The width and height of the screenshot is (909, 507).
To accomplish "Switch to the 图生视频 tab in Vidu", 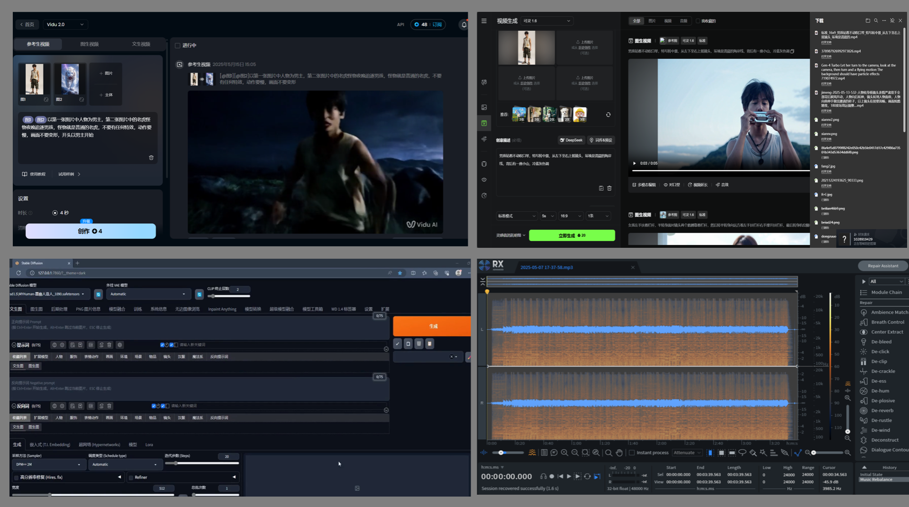I will 89,44.
